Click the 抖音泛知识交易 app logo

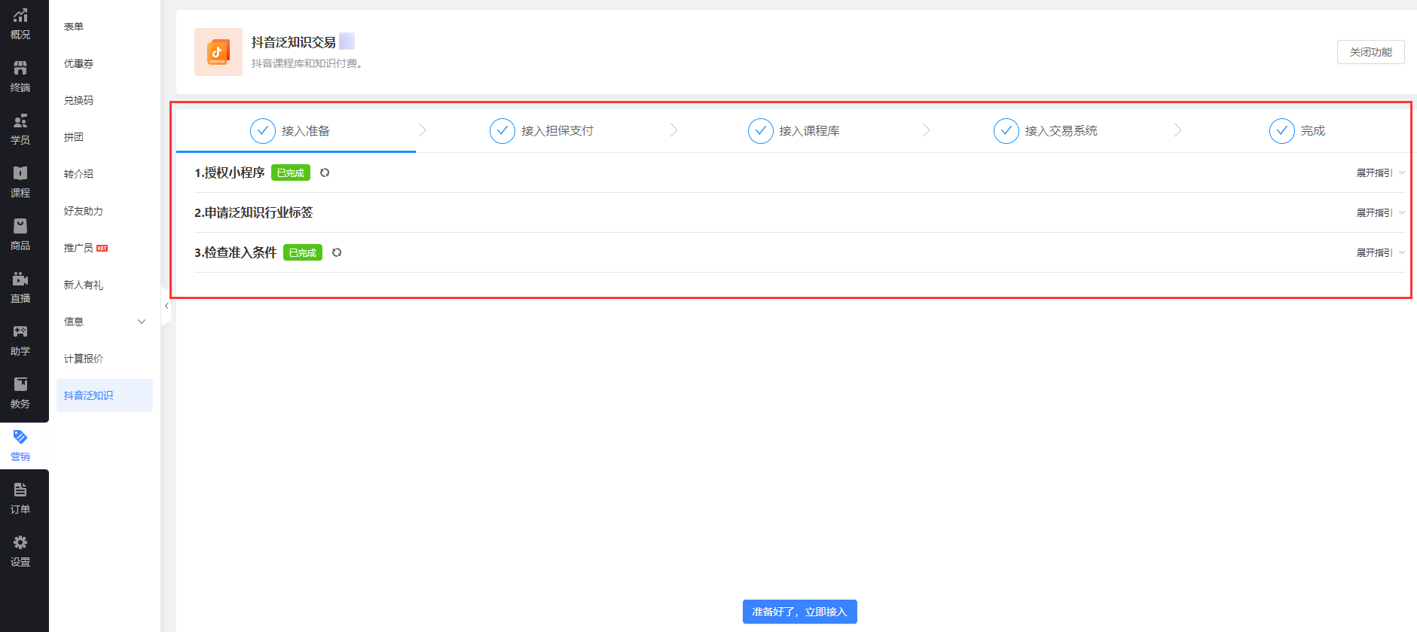[218, 52]
